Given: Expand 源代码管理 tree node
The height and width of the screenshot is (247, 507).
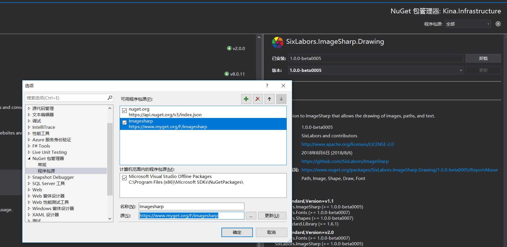Looking at the screenshot, I should click(x=29, y=108).
